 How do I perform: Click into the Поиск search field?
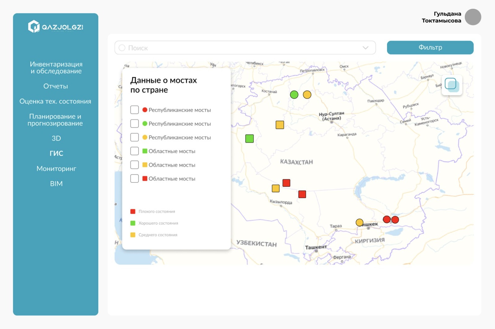(245, 48)
